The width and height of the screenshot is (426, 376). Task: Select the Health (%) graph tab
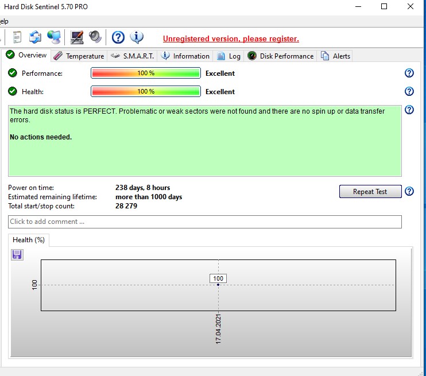click(x=29, y=240)
